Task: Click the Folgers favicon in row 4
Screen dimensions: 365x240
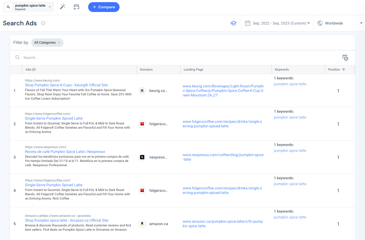Action: coord(142,190)
